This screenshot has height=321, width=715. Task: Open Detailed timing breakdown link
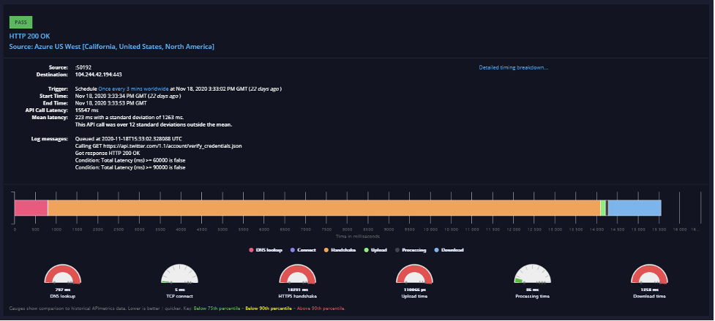(514, 67)
